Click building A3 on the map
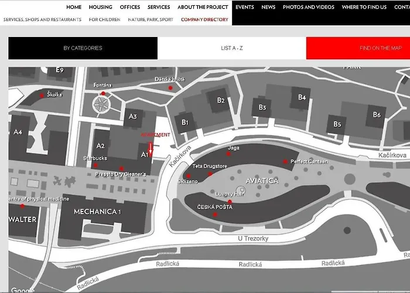Image resolution: width=410 pixels, height=293 pixels. point(133,117)
